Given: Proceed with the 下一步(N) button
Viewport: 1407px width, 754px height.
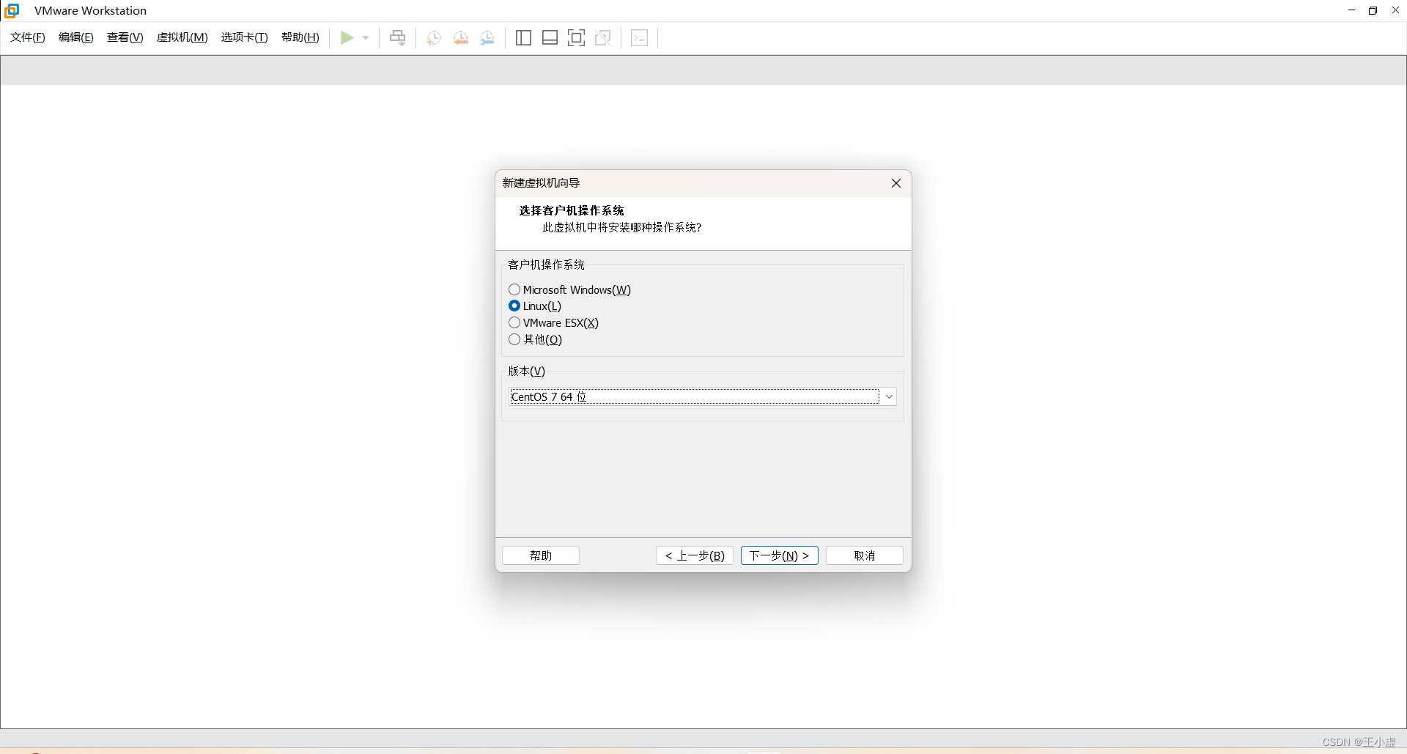Looking at the screenshot, I should [780, 556].
